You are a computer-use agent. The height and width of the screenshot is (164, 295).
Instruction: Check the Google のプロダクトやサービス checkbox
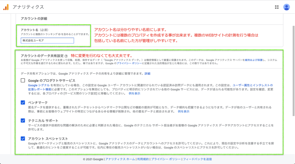click(x=23, y=80)
